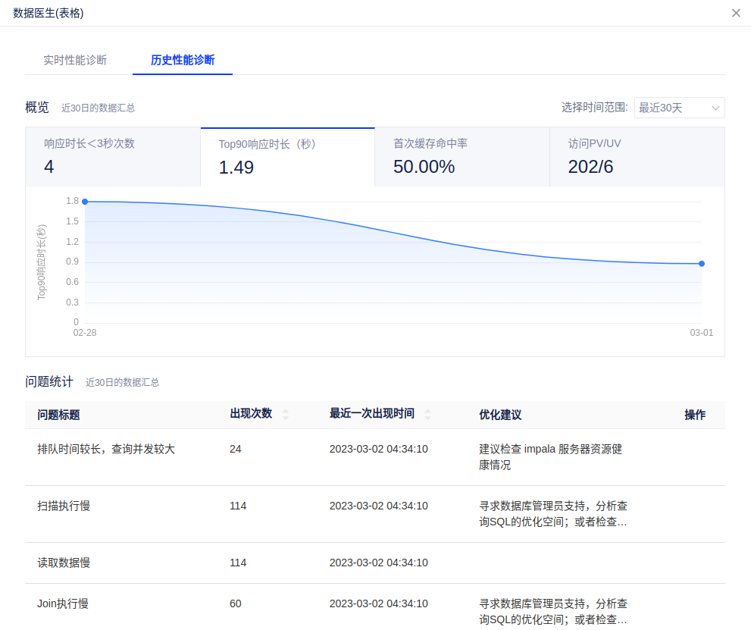
Task: Select the 排队时间较长 issue row
Action: tap(106, 450)
